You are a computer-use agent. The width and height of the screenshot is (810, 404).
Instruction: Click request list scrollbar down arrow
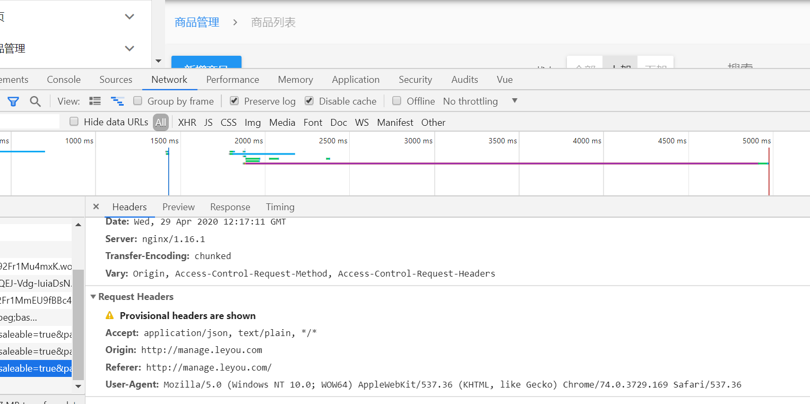pyautogui.click(x=78, y=386)
